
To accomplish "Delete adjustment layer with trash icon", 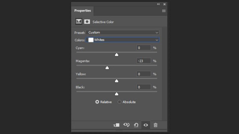I will click(x=155, y=125).
